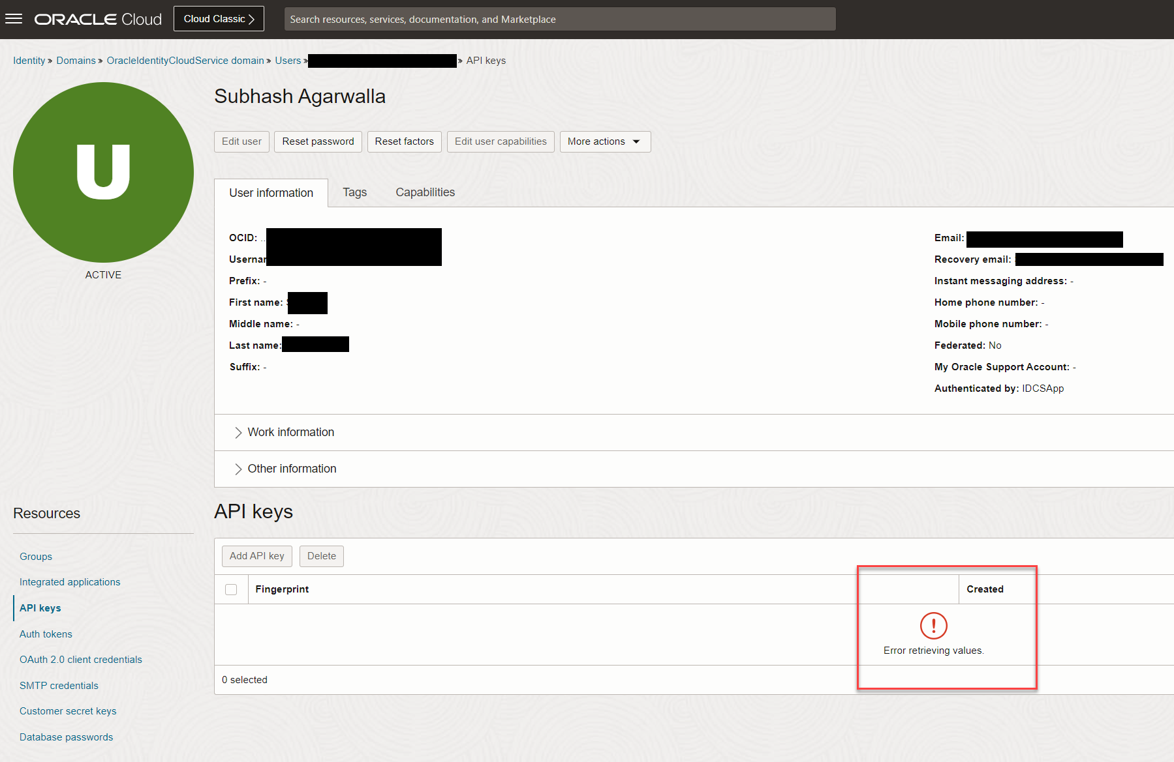Open OAuth 2.0 client credentials page
Viewport: 1174px width, 762px height.
tap(80, 659)
